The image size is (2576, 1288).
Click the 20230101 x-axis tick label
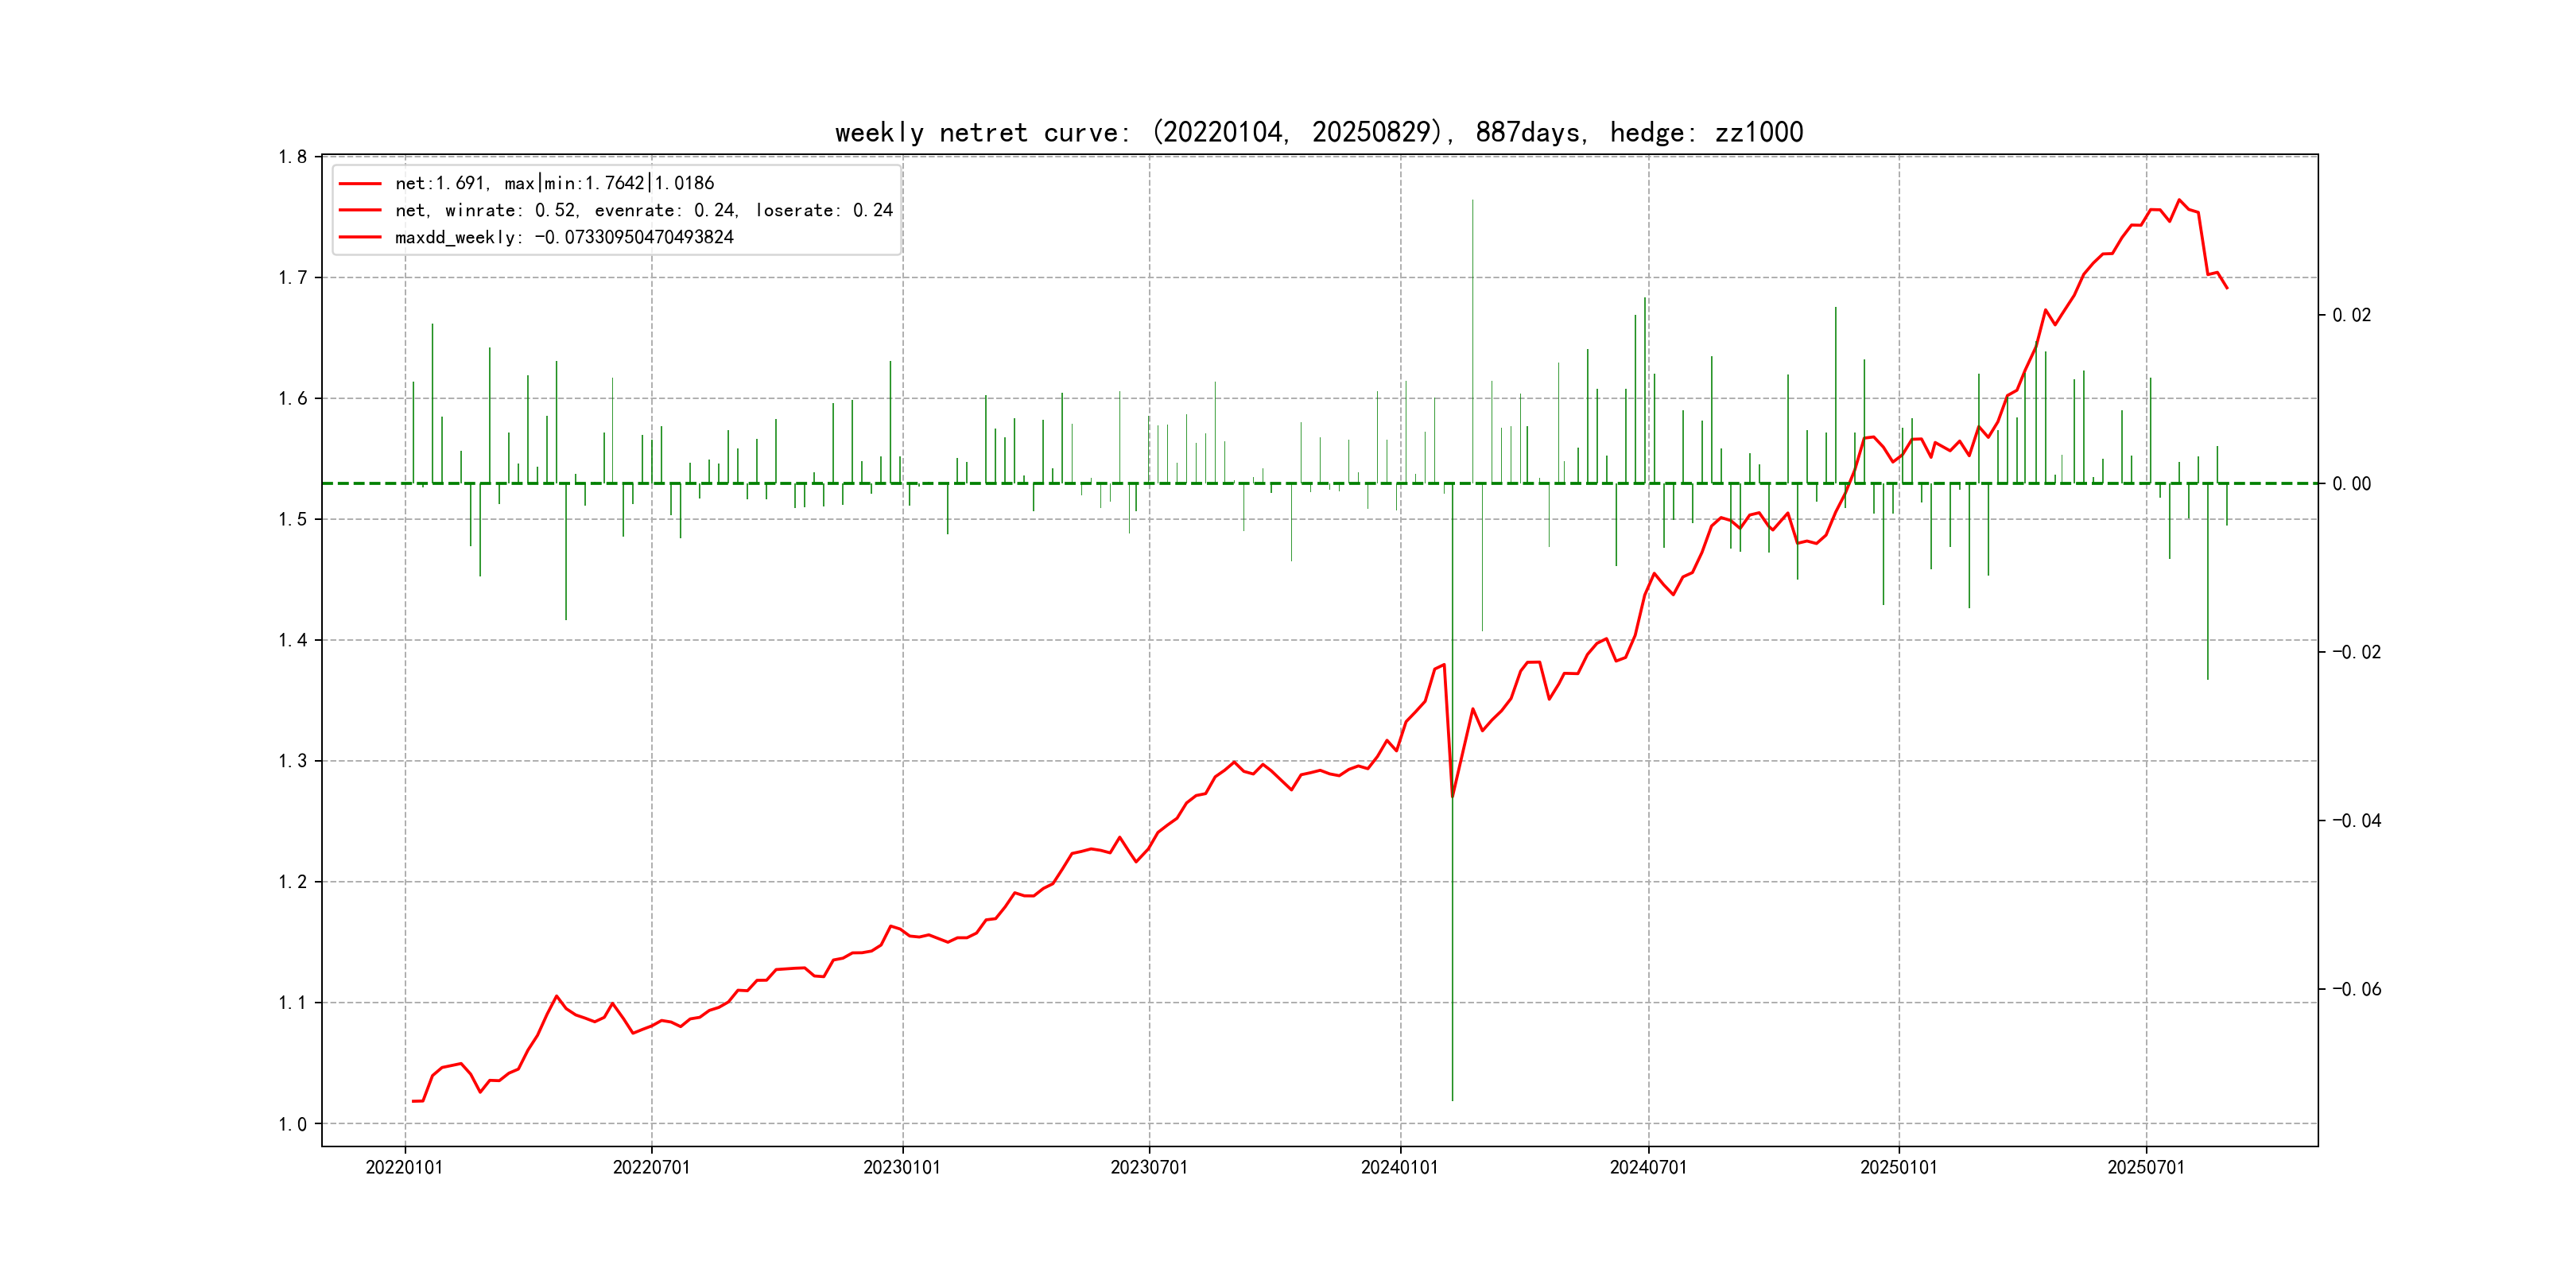[902, 1167]
